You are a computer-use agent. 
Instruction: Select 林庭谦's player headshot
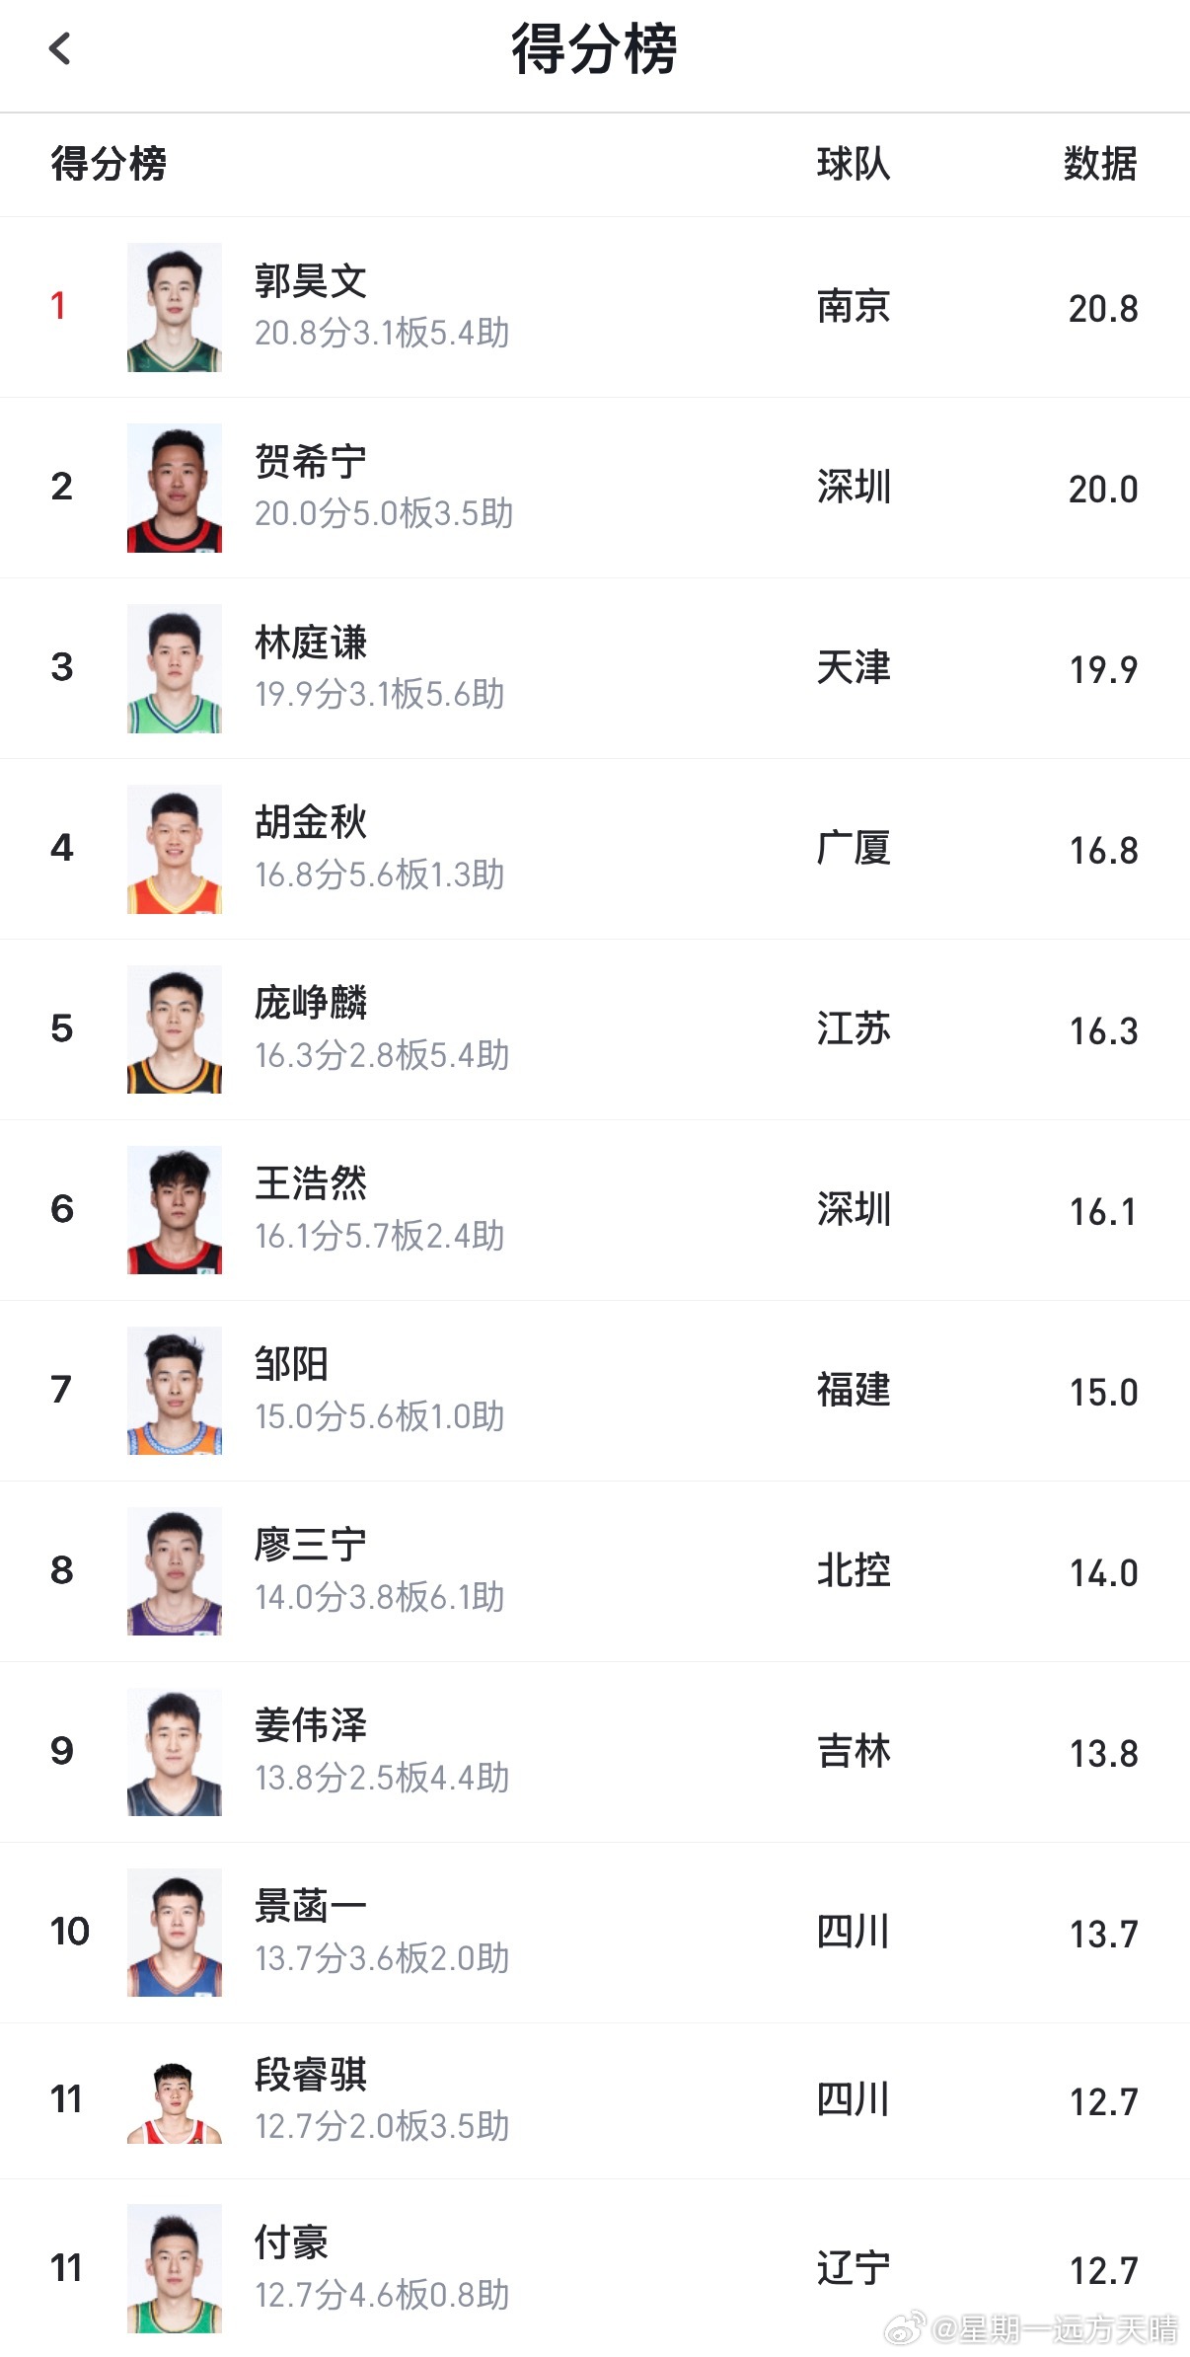pyautogui.click(x=175, y=668)
